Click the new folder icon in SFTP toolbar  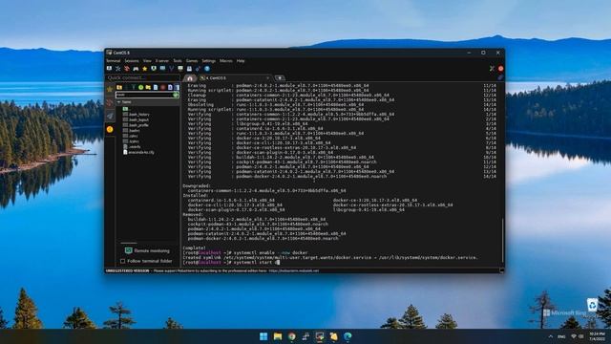tap(148, 87)
